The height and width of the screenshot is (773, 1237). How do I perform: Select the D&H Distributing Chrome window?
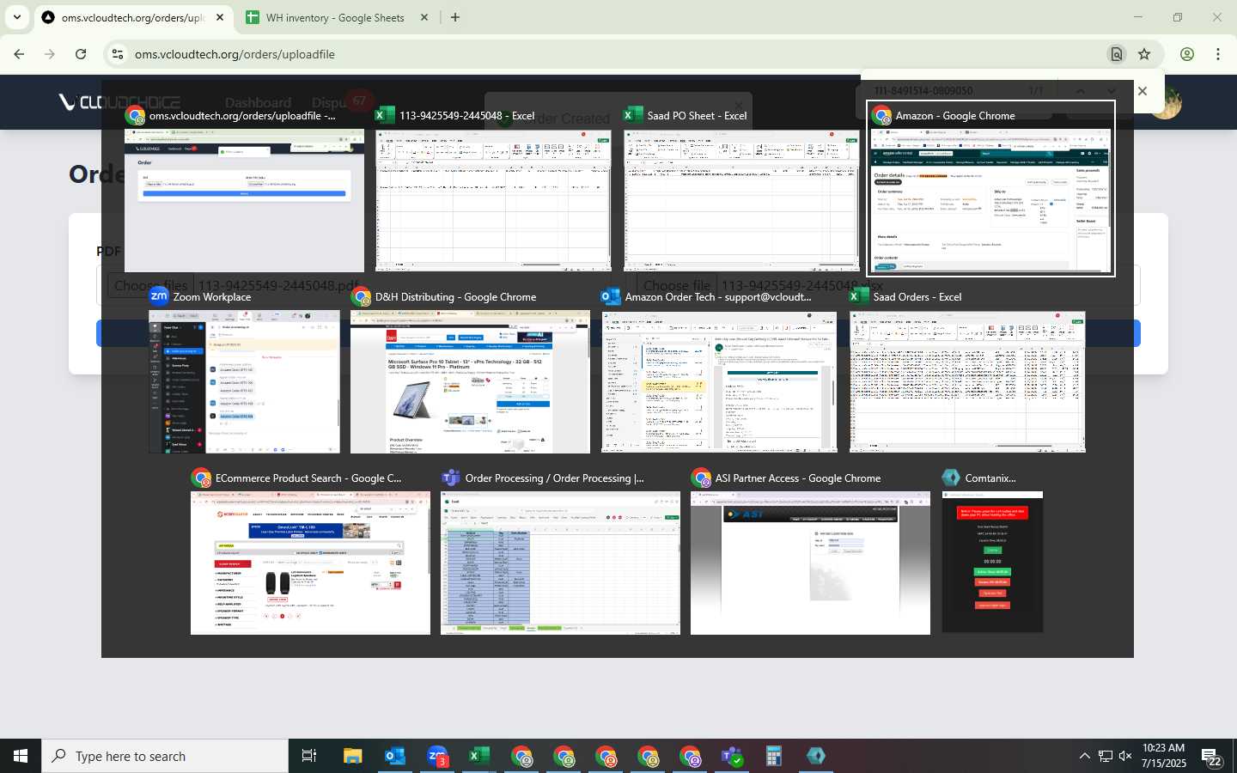470,382
